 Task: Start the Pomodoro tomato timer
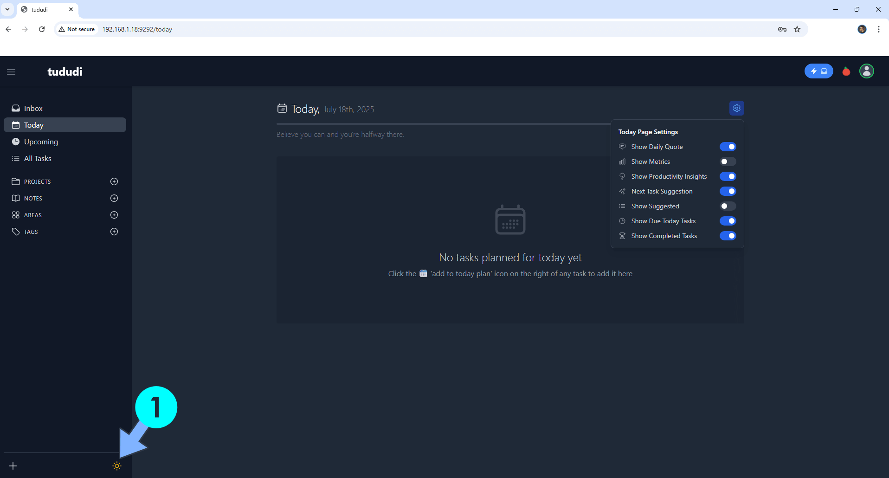(846, 71)
